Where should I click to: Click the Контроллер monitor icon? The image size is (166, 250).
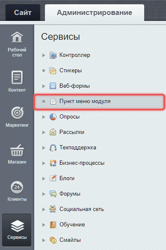tap(53, 55)
